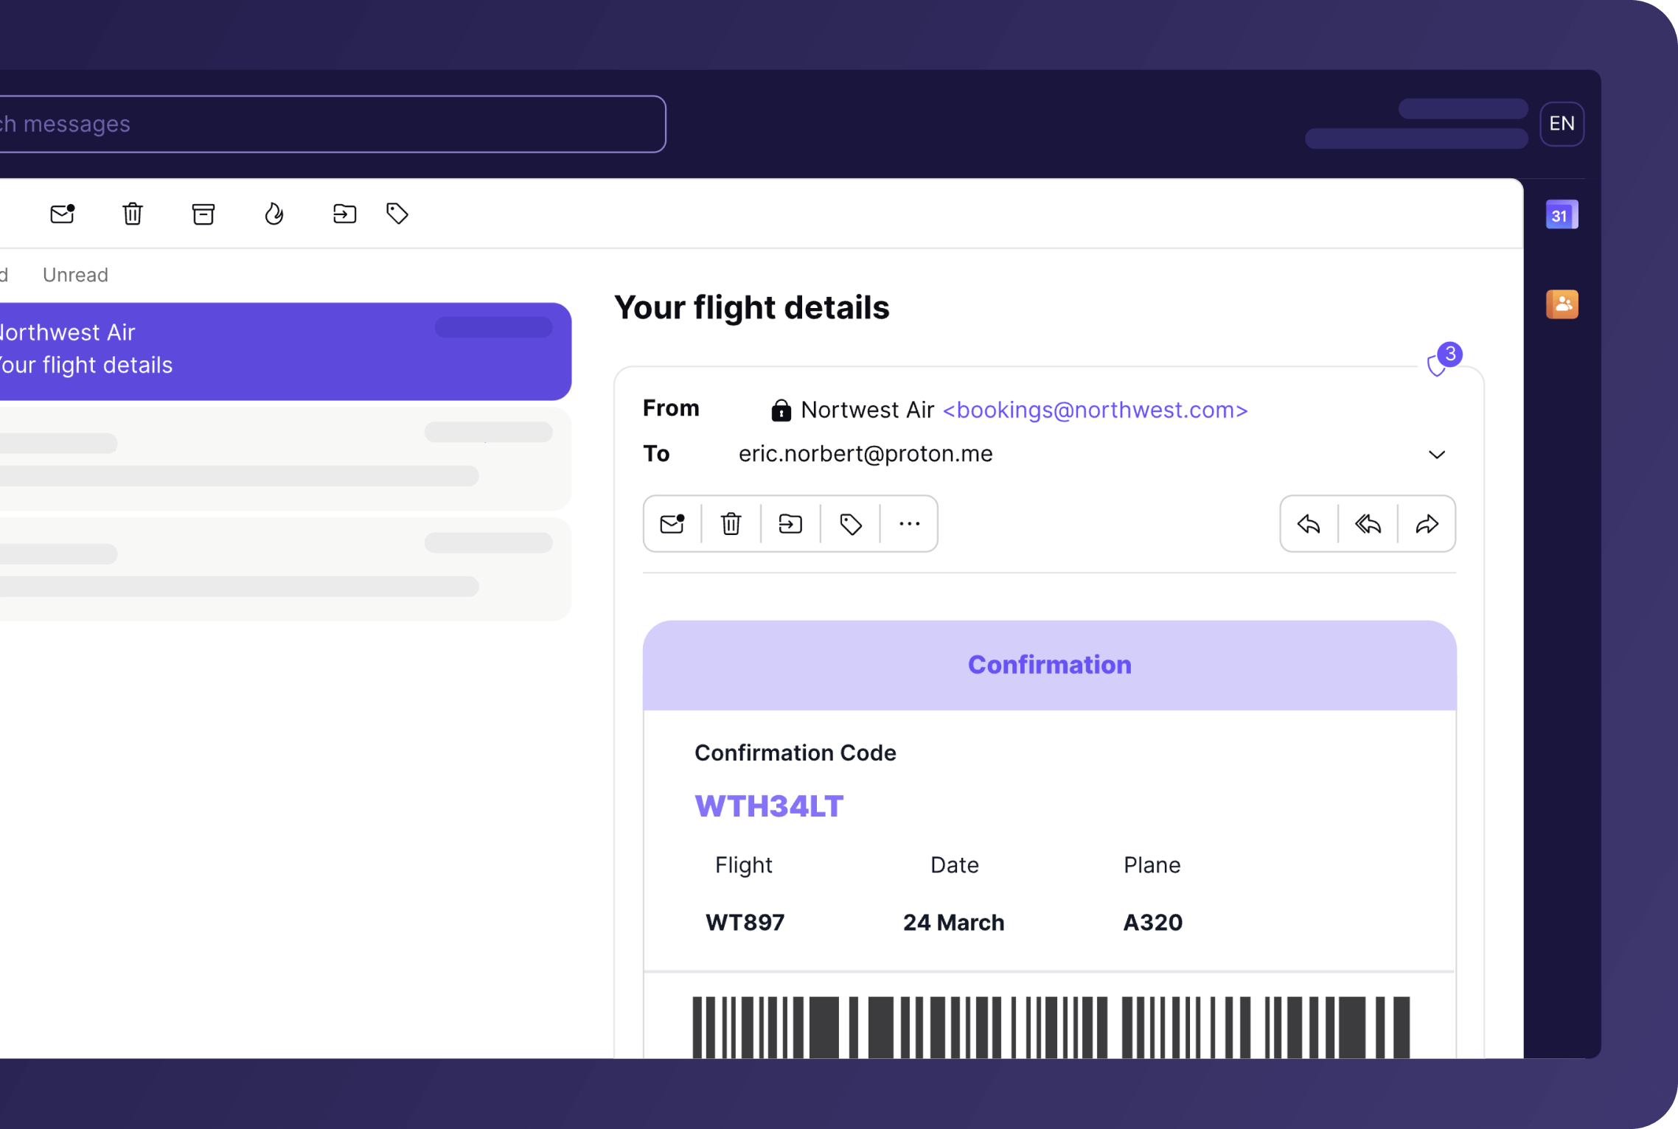Open the EN language selector
This screenshot has width=1678, height=1129.
pos(1561,124)
